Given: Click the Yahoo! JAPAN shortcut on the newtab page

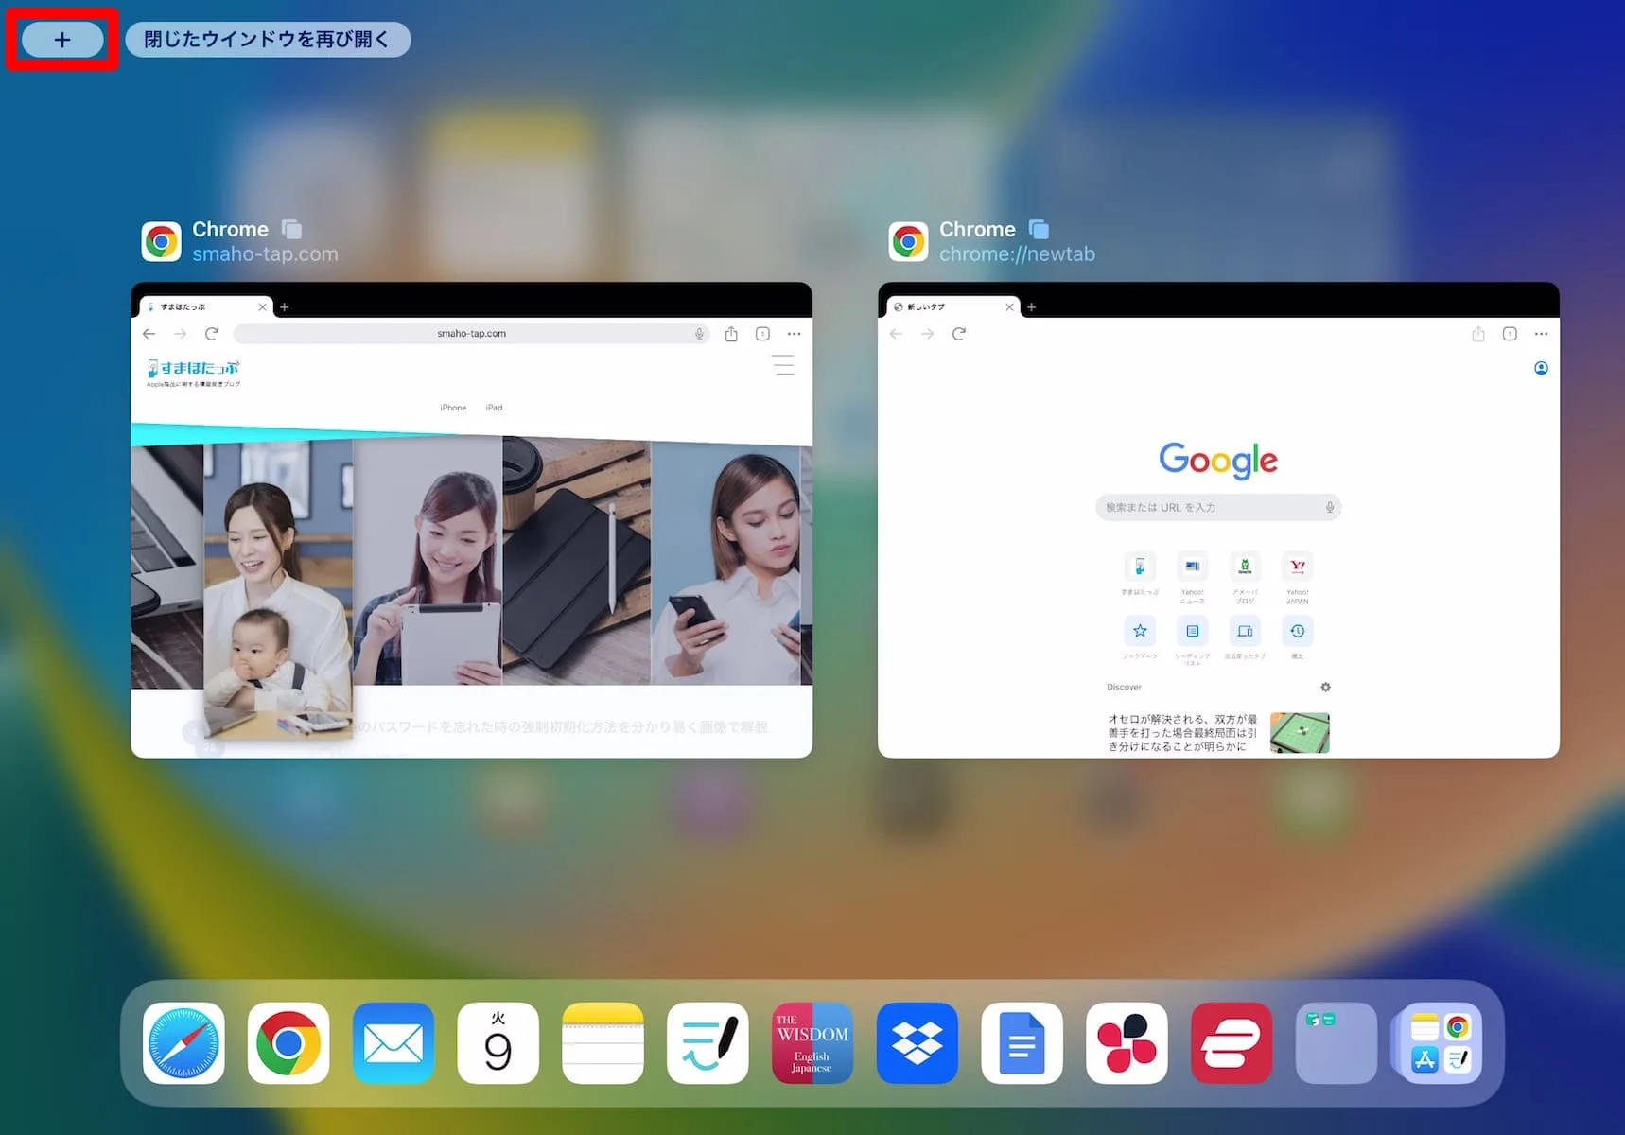Looking at the screenshot, I should [x=1298, y=578].
